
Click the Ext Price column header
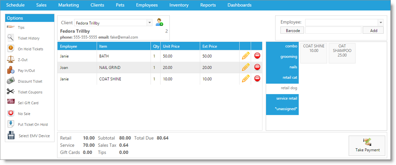(x=220, y=46)
